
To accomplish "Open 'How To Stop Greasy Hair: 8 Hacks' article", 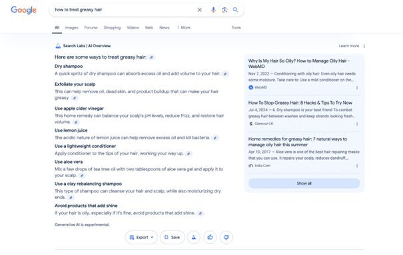I will point(300,103).
